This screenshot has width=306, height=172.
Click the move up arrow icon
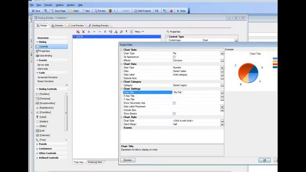94,32
